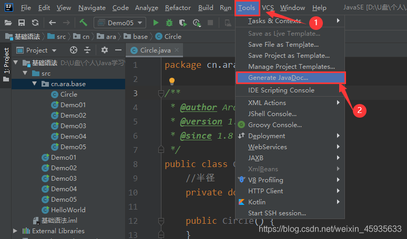
Task: Click the Synchronize refresh icon
Action: (x=35, y=23)
